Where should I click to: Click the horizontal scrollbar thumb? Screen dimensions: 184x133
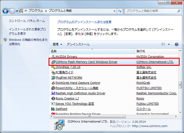[90, 116]
